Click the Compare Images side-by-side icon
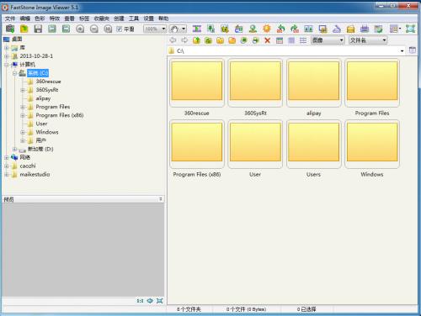This screenshot has height=316, width=421. click(308, 29)
